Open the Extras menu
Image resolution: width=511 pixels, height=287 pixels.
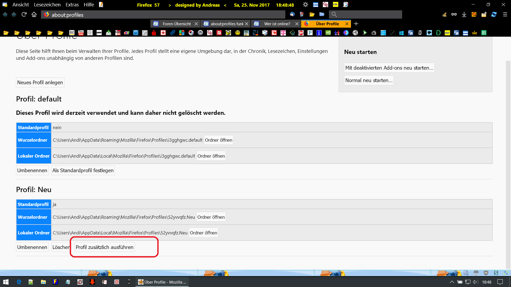tap(72, 5)
